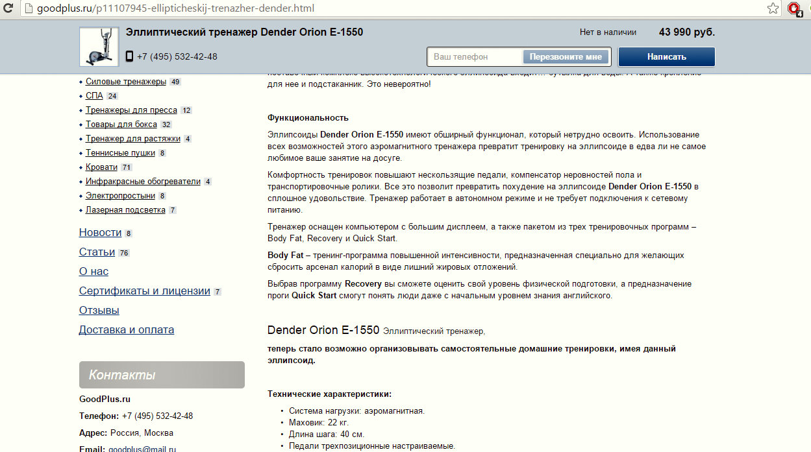The image size is (811, 452).
Task: Click the header title 'Эллиптический тренажер Dender Orion E-1550'
Action: point(244,32)
